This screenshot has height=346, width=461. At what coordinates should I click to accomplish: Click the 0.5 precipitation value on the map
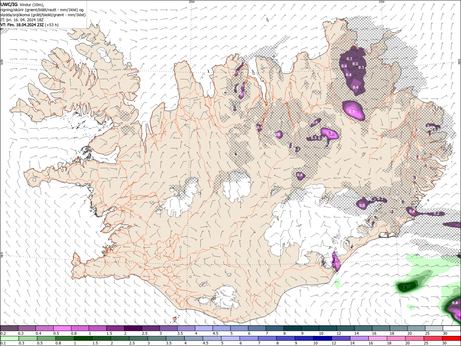(362, 205)
